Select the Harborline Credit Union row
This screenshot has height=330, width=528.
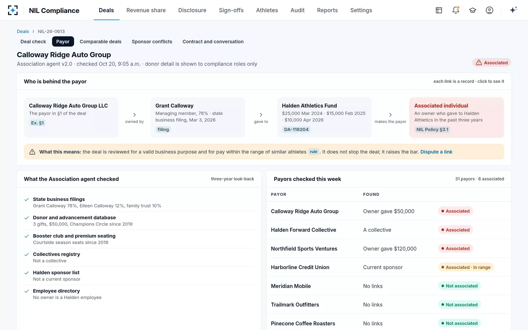[x=389, y=267]
